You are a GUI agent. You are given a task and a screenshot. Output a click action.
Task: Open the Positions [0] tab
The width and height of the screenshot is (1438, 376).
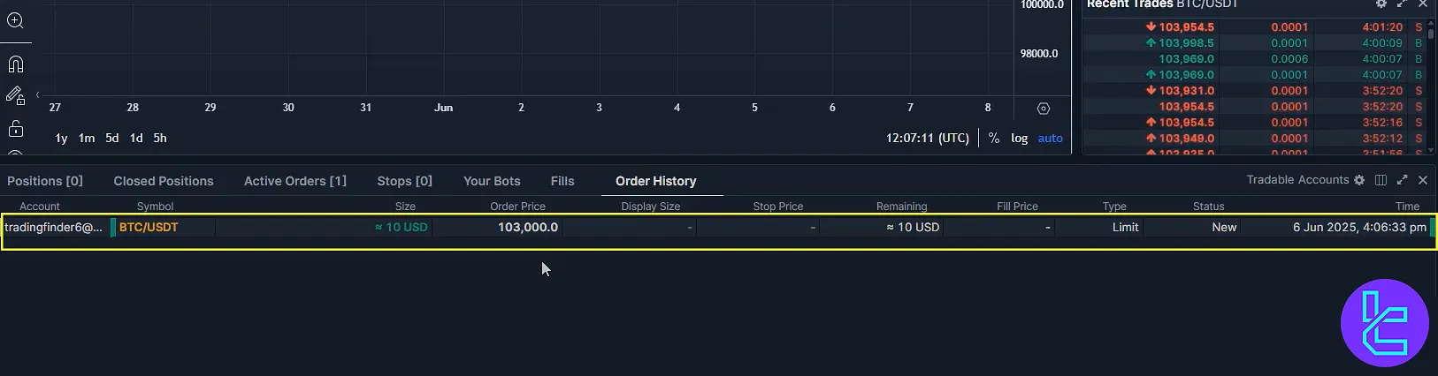tap(45, 181)
